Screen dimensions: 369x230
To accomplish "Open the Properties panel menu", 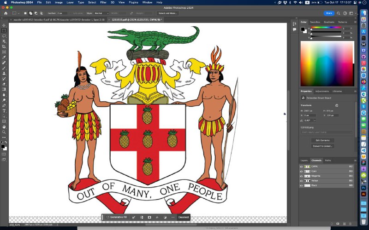I will pyautogui.click(x=355, y=91).
